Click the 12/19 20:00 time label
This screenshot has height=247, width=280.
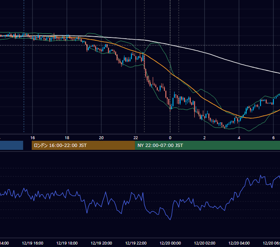pos(101,243)
